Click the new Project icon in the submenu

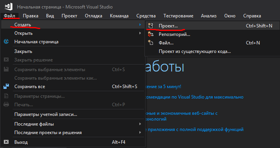coord(151,26)
